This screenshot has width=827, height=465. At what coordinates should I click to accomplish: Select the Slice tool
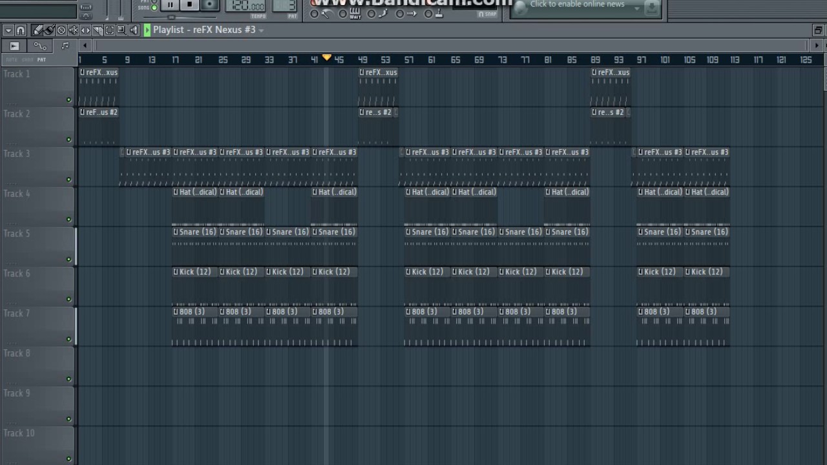coord(98,30)
